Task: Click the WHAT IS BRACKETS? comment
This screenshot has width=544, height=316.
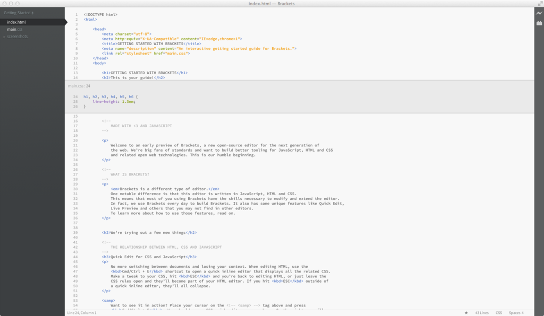Action: 130,174
